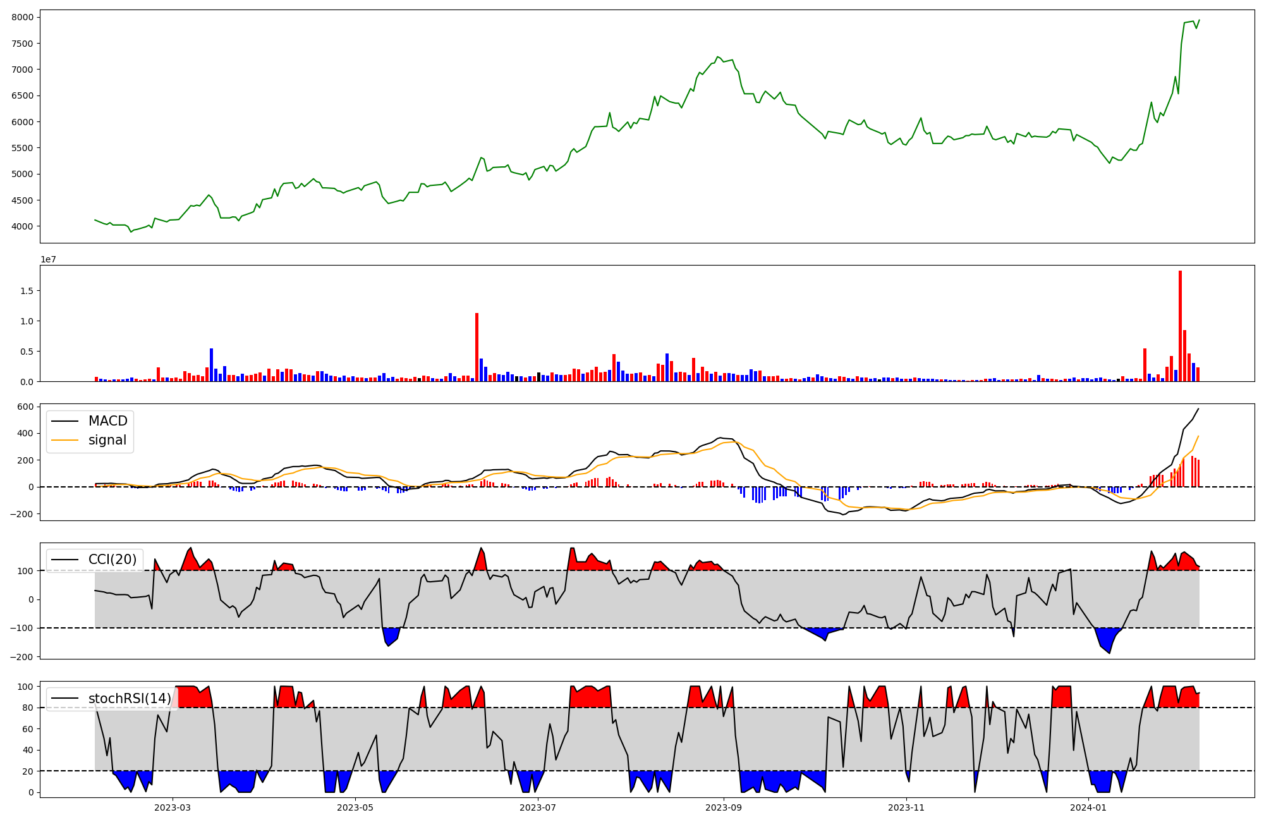The width and height of the screenshot is (1264, 822).
Task: Click the MACD legend label
Action: (107, 421)
